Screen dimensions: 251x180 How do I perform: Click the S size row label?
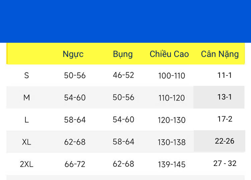coord(26,75)
